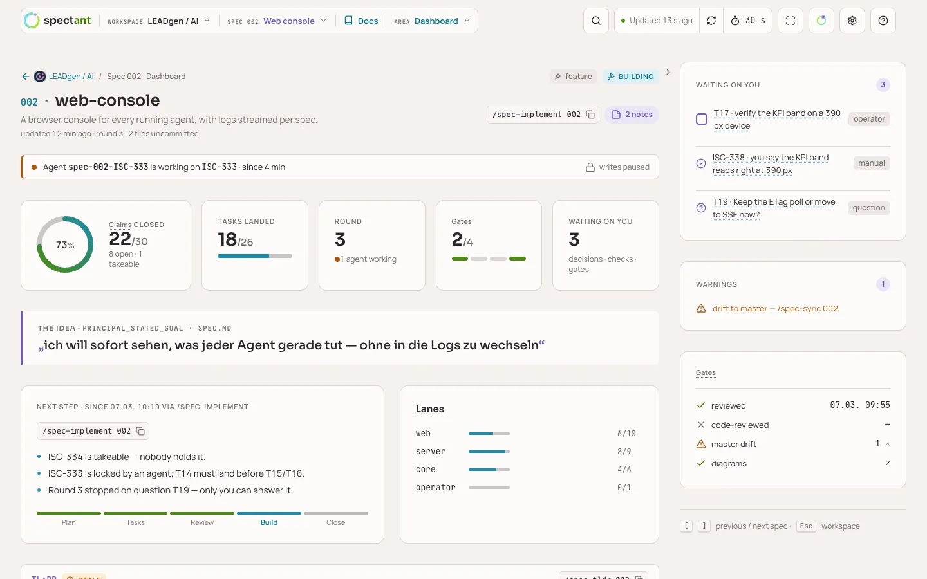Click the drift to master warning triangle
927x579 pixels.
click(x=701, y=309)
